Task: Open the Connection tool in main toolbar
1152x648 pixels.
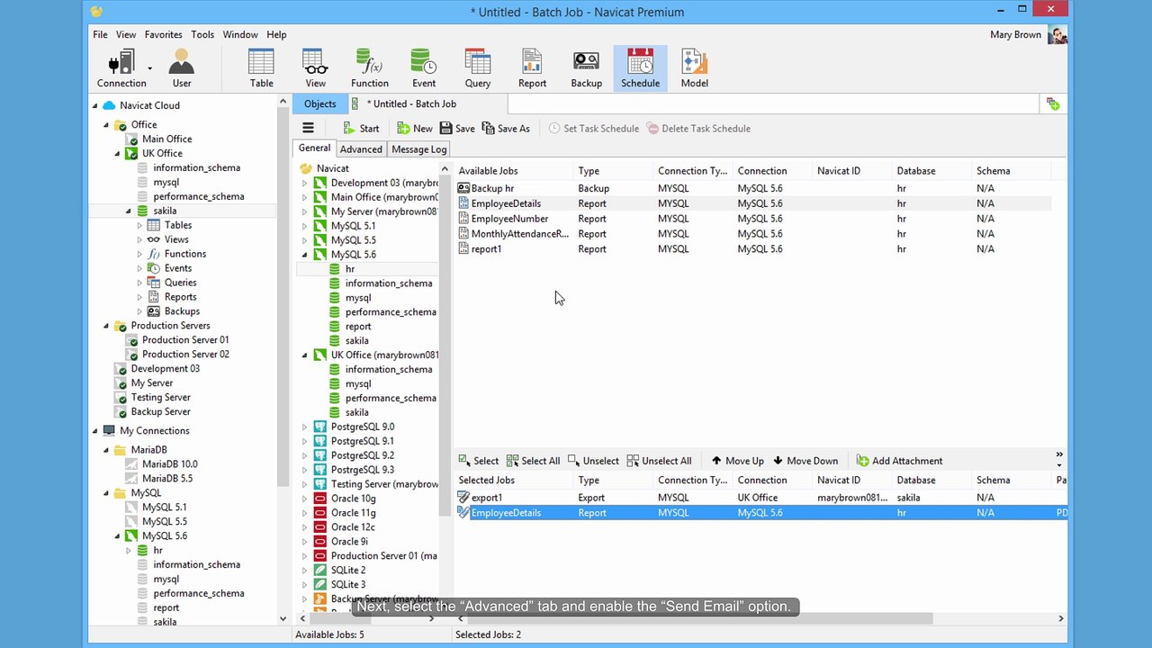Action: [121, 68]
